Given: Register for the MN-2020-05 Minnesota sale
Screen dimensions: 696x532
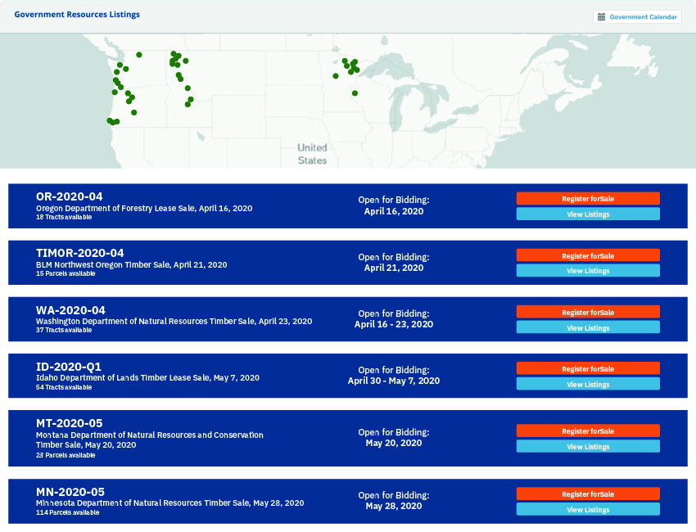Looking at the screenshot, I should (x=588, y=494).
